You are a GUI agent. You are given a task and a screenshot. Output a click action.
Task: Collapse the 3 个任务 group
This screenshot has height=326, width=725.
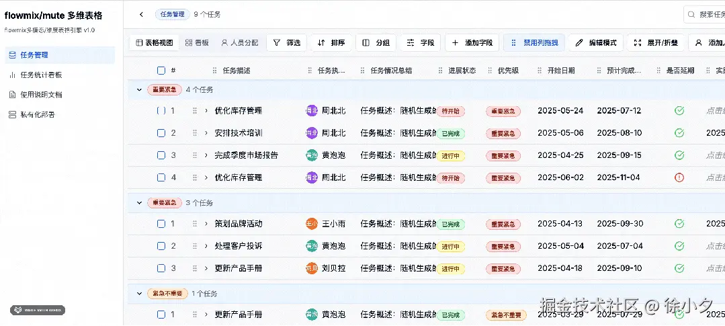139,202
